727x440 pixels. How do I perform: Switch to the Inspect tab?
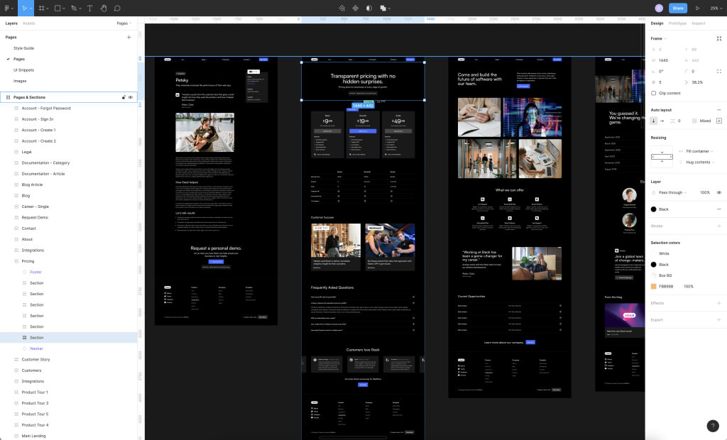click(699, 23)
